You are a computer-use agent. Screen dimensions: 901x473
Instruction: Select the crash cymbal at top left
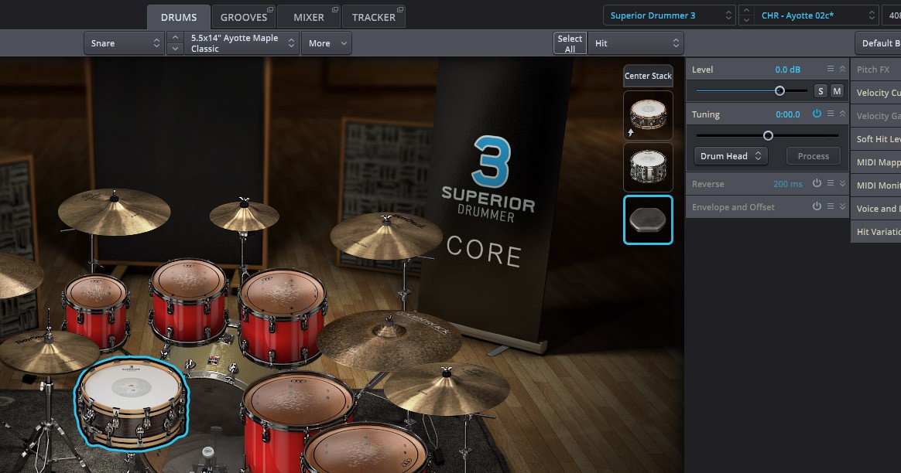click(x=115, y=211)
